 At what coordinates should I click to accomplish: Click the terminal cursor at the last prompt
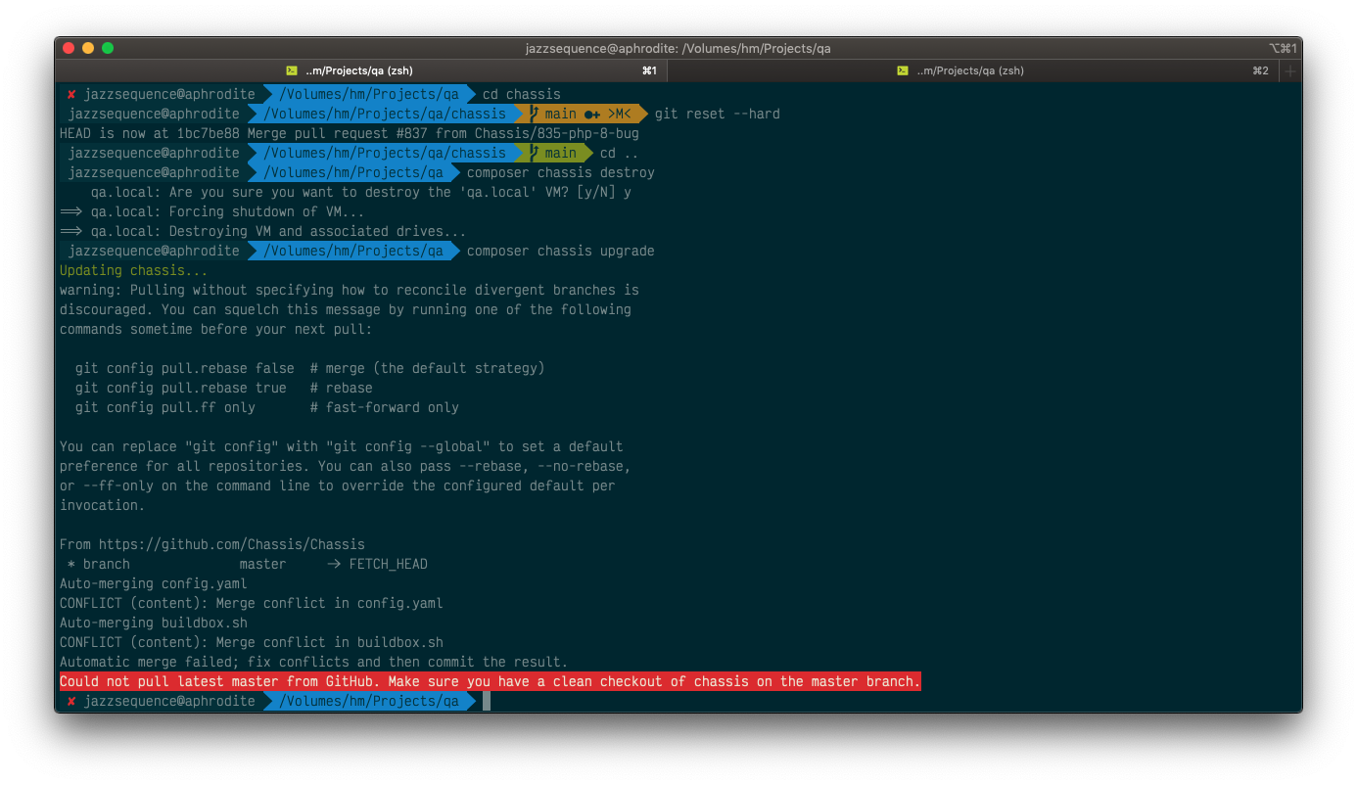[x=487, y=702]
